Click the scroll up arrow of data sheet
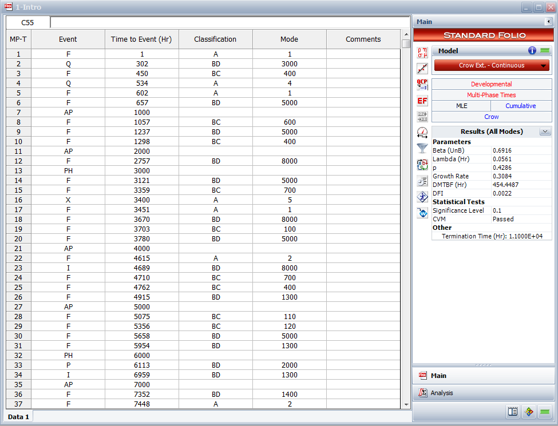This screenshot has width=558, height=426. pyautogui.click(x=406, y=34)
